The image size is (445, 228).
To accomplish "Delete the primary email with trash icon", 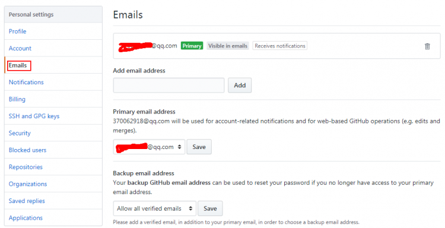I will (427, 46).
